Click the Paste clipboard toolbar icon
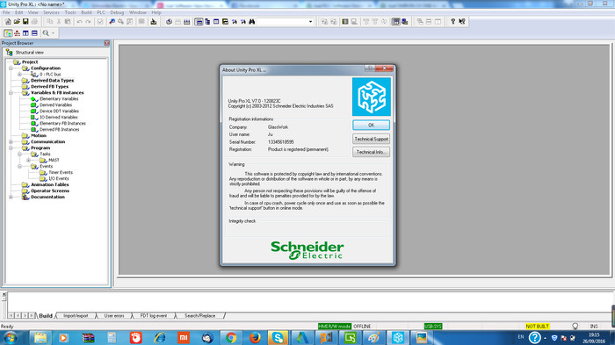This screenshot has width=615, height=345. point(68,22)
